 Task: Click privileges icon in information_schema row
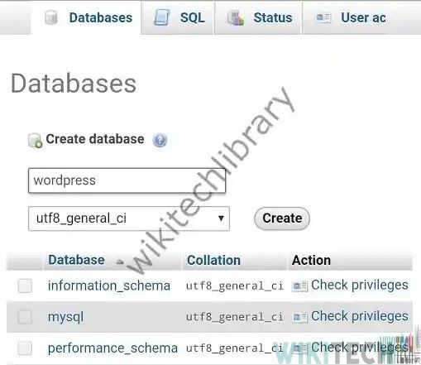point(299,286)
